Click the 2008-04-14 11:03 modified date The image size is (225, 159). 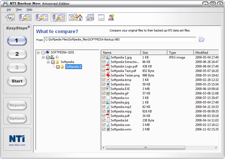207,120
